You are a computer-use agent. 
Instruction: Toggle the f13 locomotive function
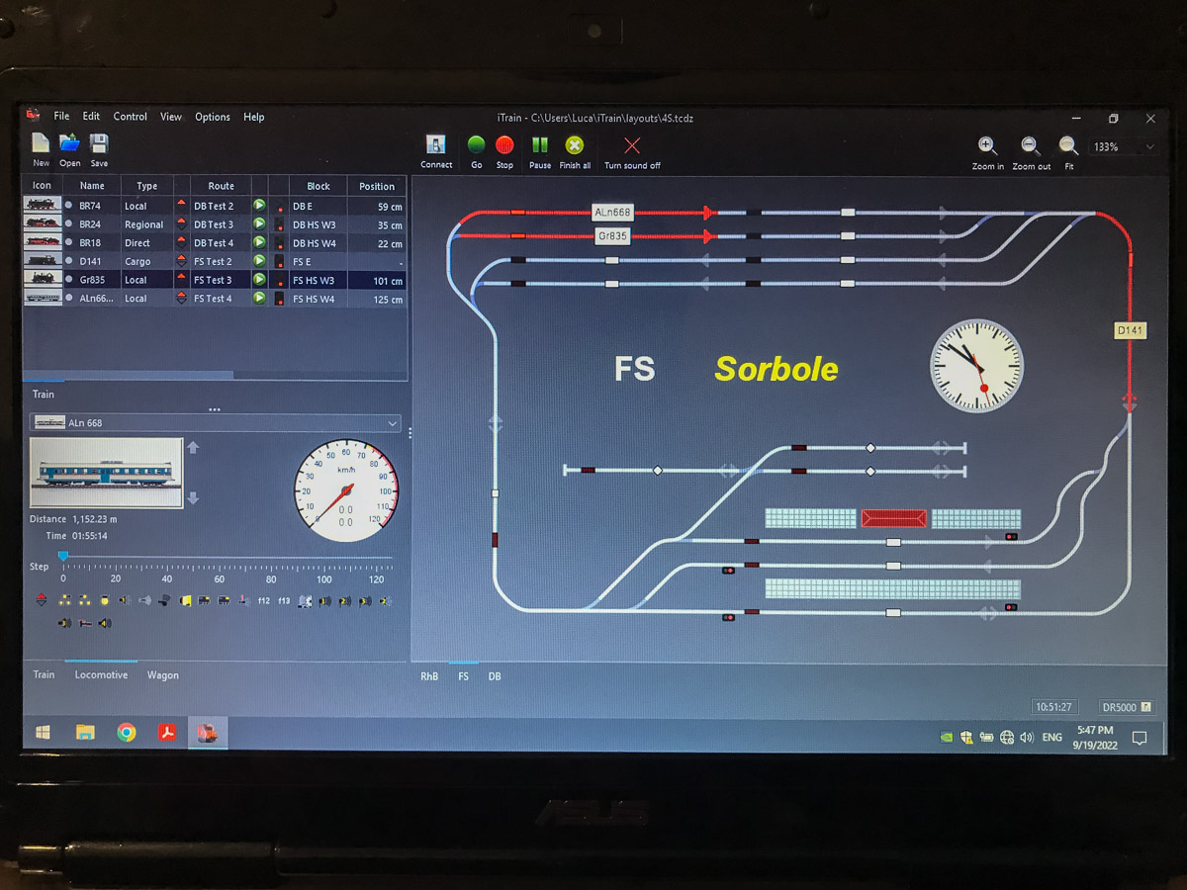[x=284, y=600]
